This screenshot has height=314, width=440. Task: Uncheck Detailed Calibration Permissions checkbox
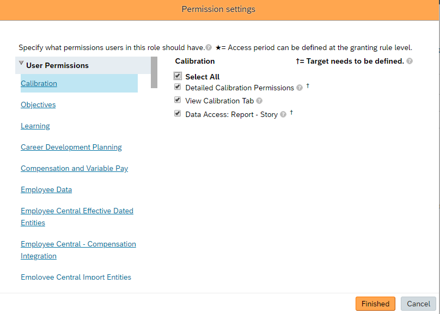[178, 87]
